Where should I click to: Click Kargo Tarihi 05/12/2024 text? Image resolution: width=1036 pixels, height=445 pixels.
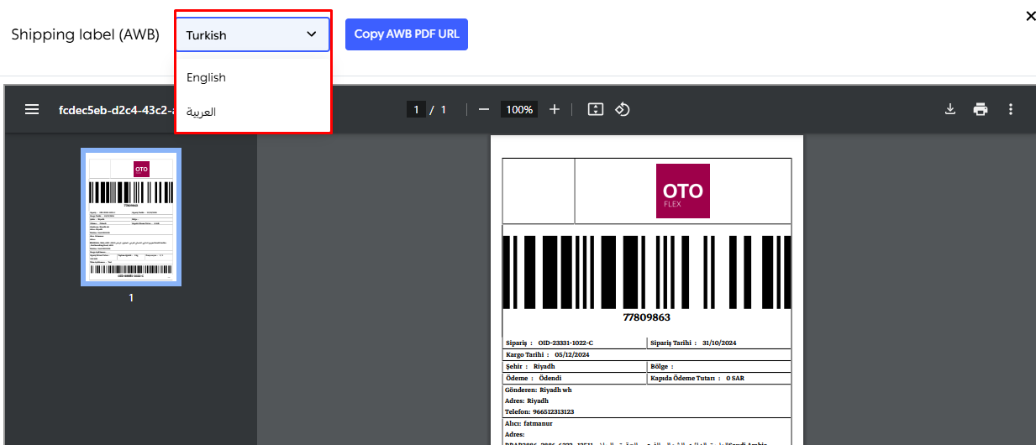548,355
